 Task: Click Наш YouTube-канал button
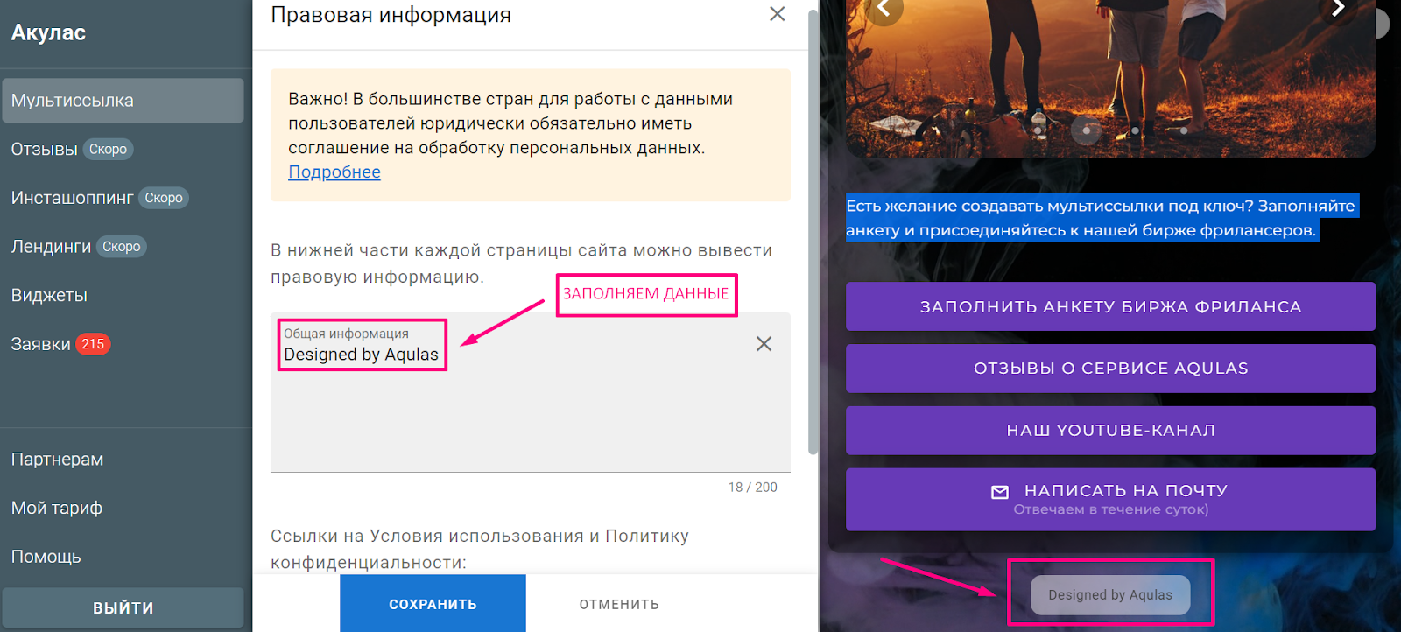click(x=1110, y=431)
